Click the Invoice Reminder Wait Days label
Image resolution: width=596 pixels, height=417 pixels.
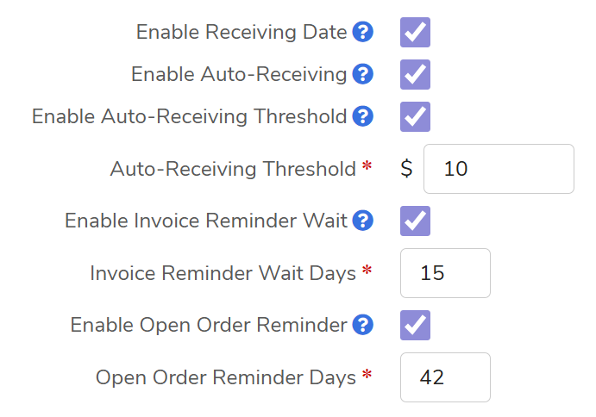(223, 273)
